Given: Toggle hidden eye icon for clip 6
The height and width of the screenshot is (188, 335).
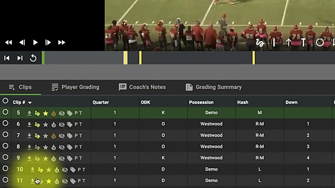Looking at the screenshot, I should point(62,125).
